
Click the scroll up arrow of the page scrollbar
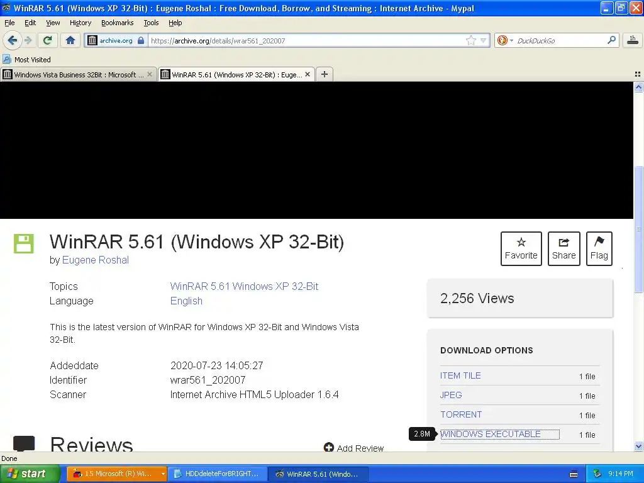coord(638,87)
